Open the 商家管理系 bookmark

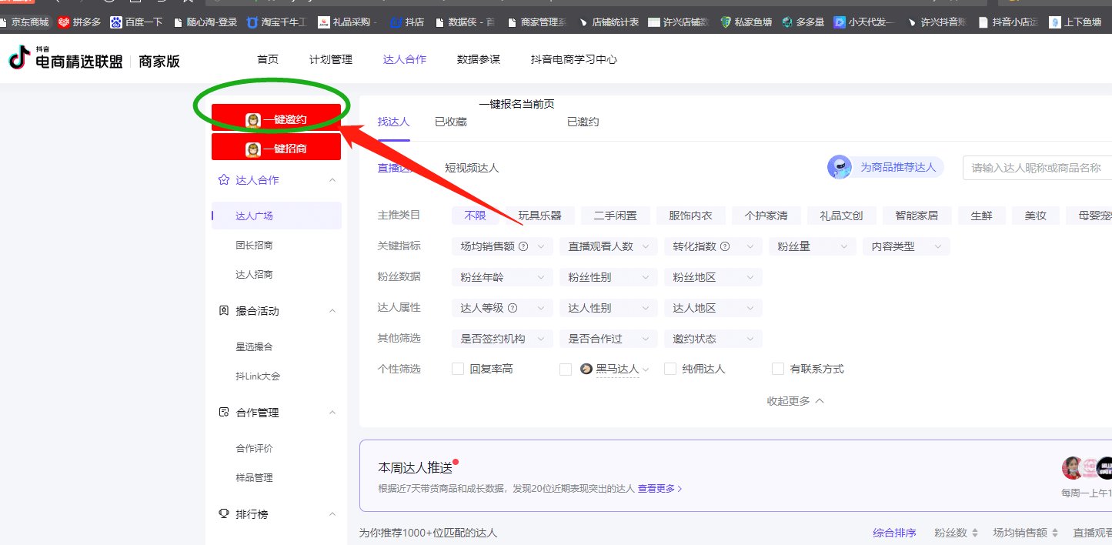pyautogui.click(x=537, y=22)
